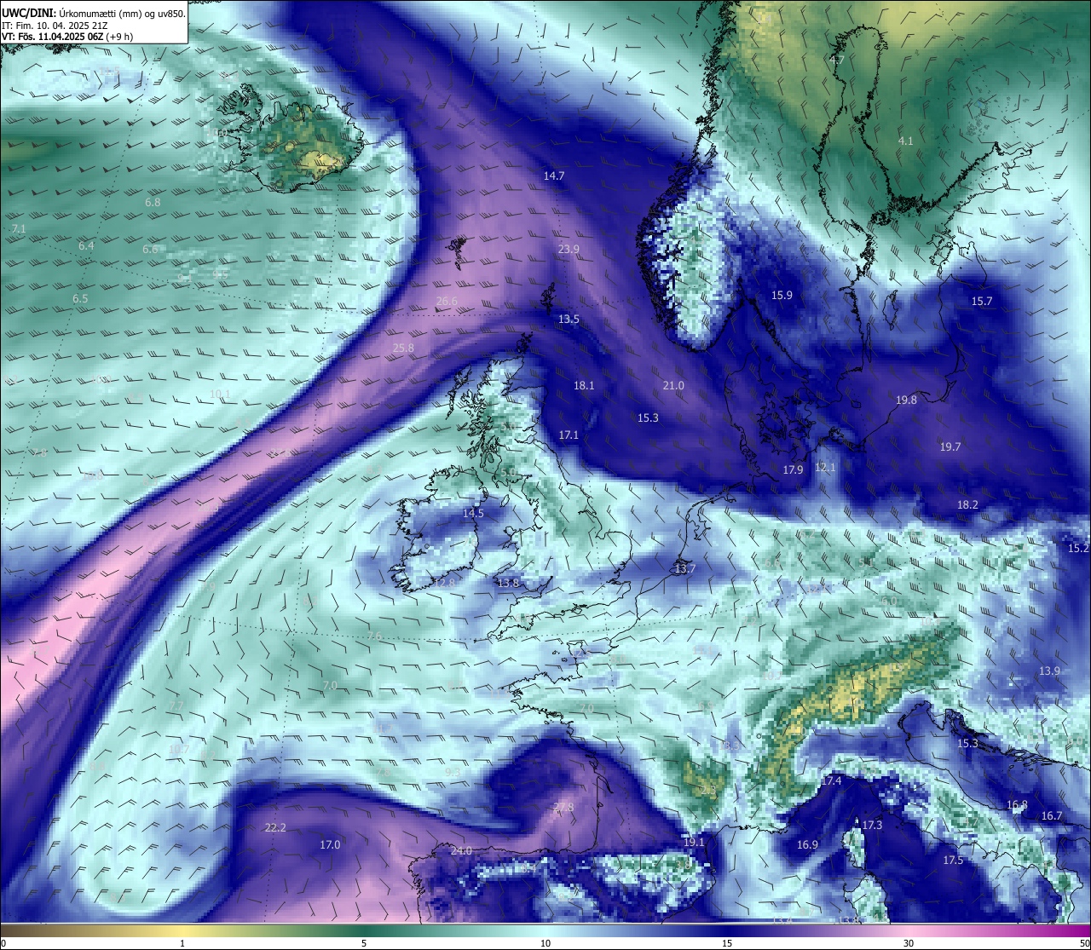Click the 19.8 value label
Image resolution: width=1091 pixels, height=950 pixels.
[x=906, y=400]
